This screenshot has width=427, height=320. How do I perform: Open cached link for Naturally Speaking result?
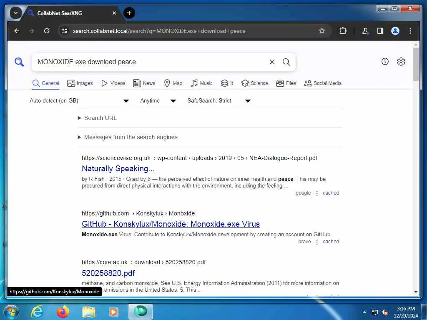331,193
